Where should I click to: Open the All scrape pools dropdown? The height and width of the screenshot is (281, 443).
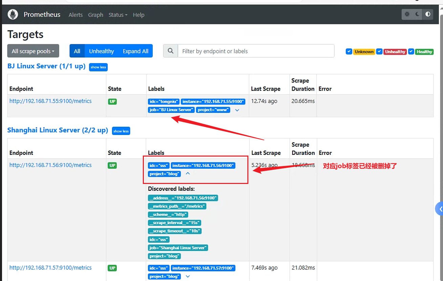(33, 51)
